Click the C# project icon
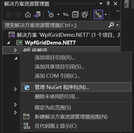 coord(19,43)
